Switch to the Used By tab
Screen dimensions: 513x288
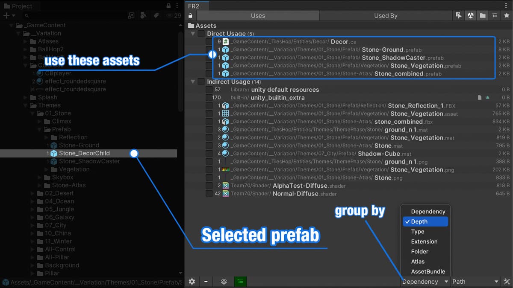coord(386,16)
